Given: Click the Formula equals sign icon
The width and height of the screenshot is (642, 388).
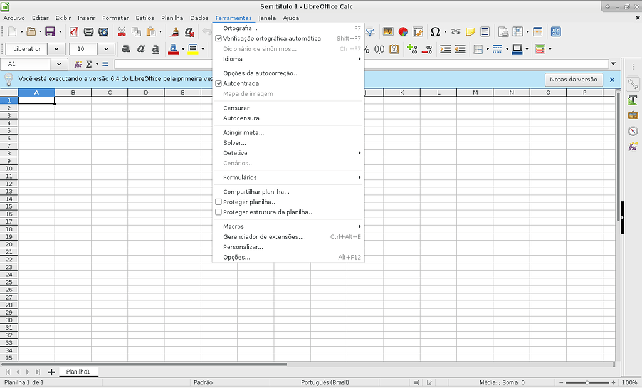Looking at the screenshot, I should pos(105,64).
